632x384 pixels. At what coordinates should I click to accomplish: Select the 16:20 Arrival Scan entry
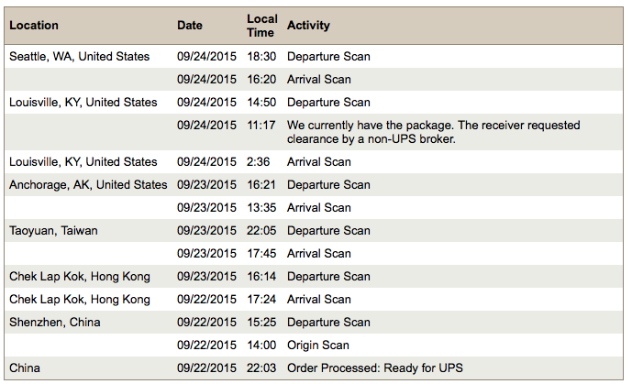click(314, 80)
